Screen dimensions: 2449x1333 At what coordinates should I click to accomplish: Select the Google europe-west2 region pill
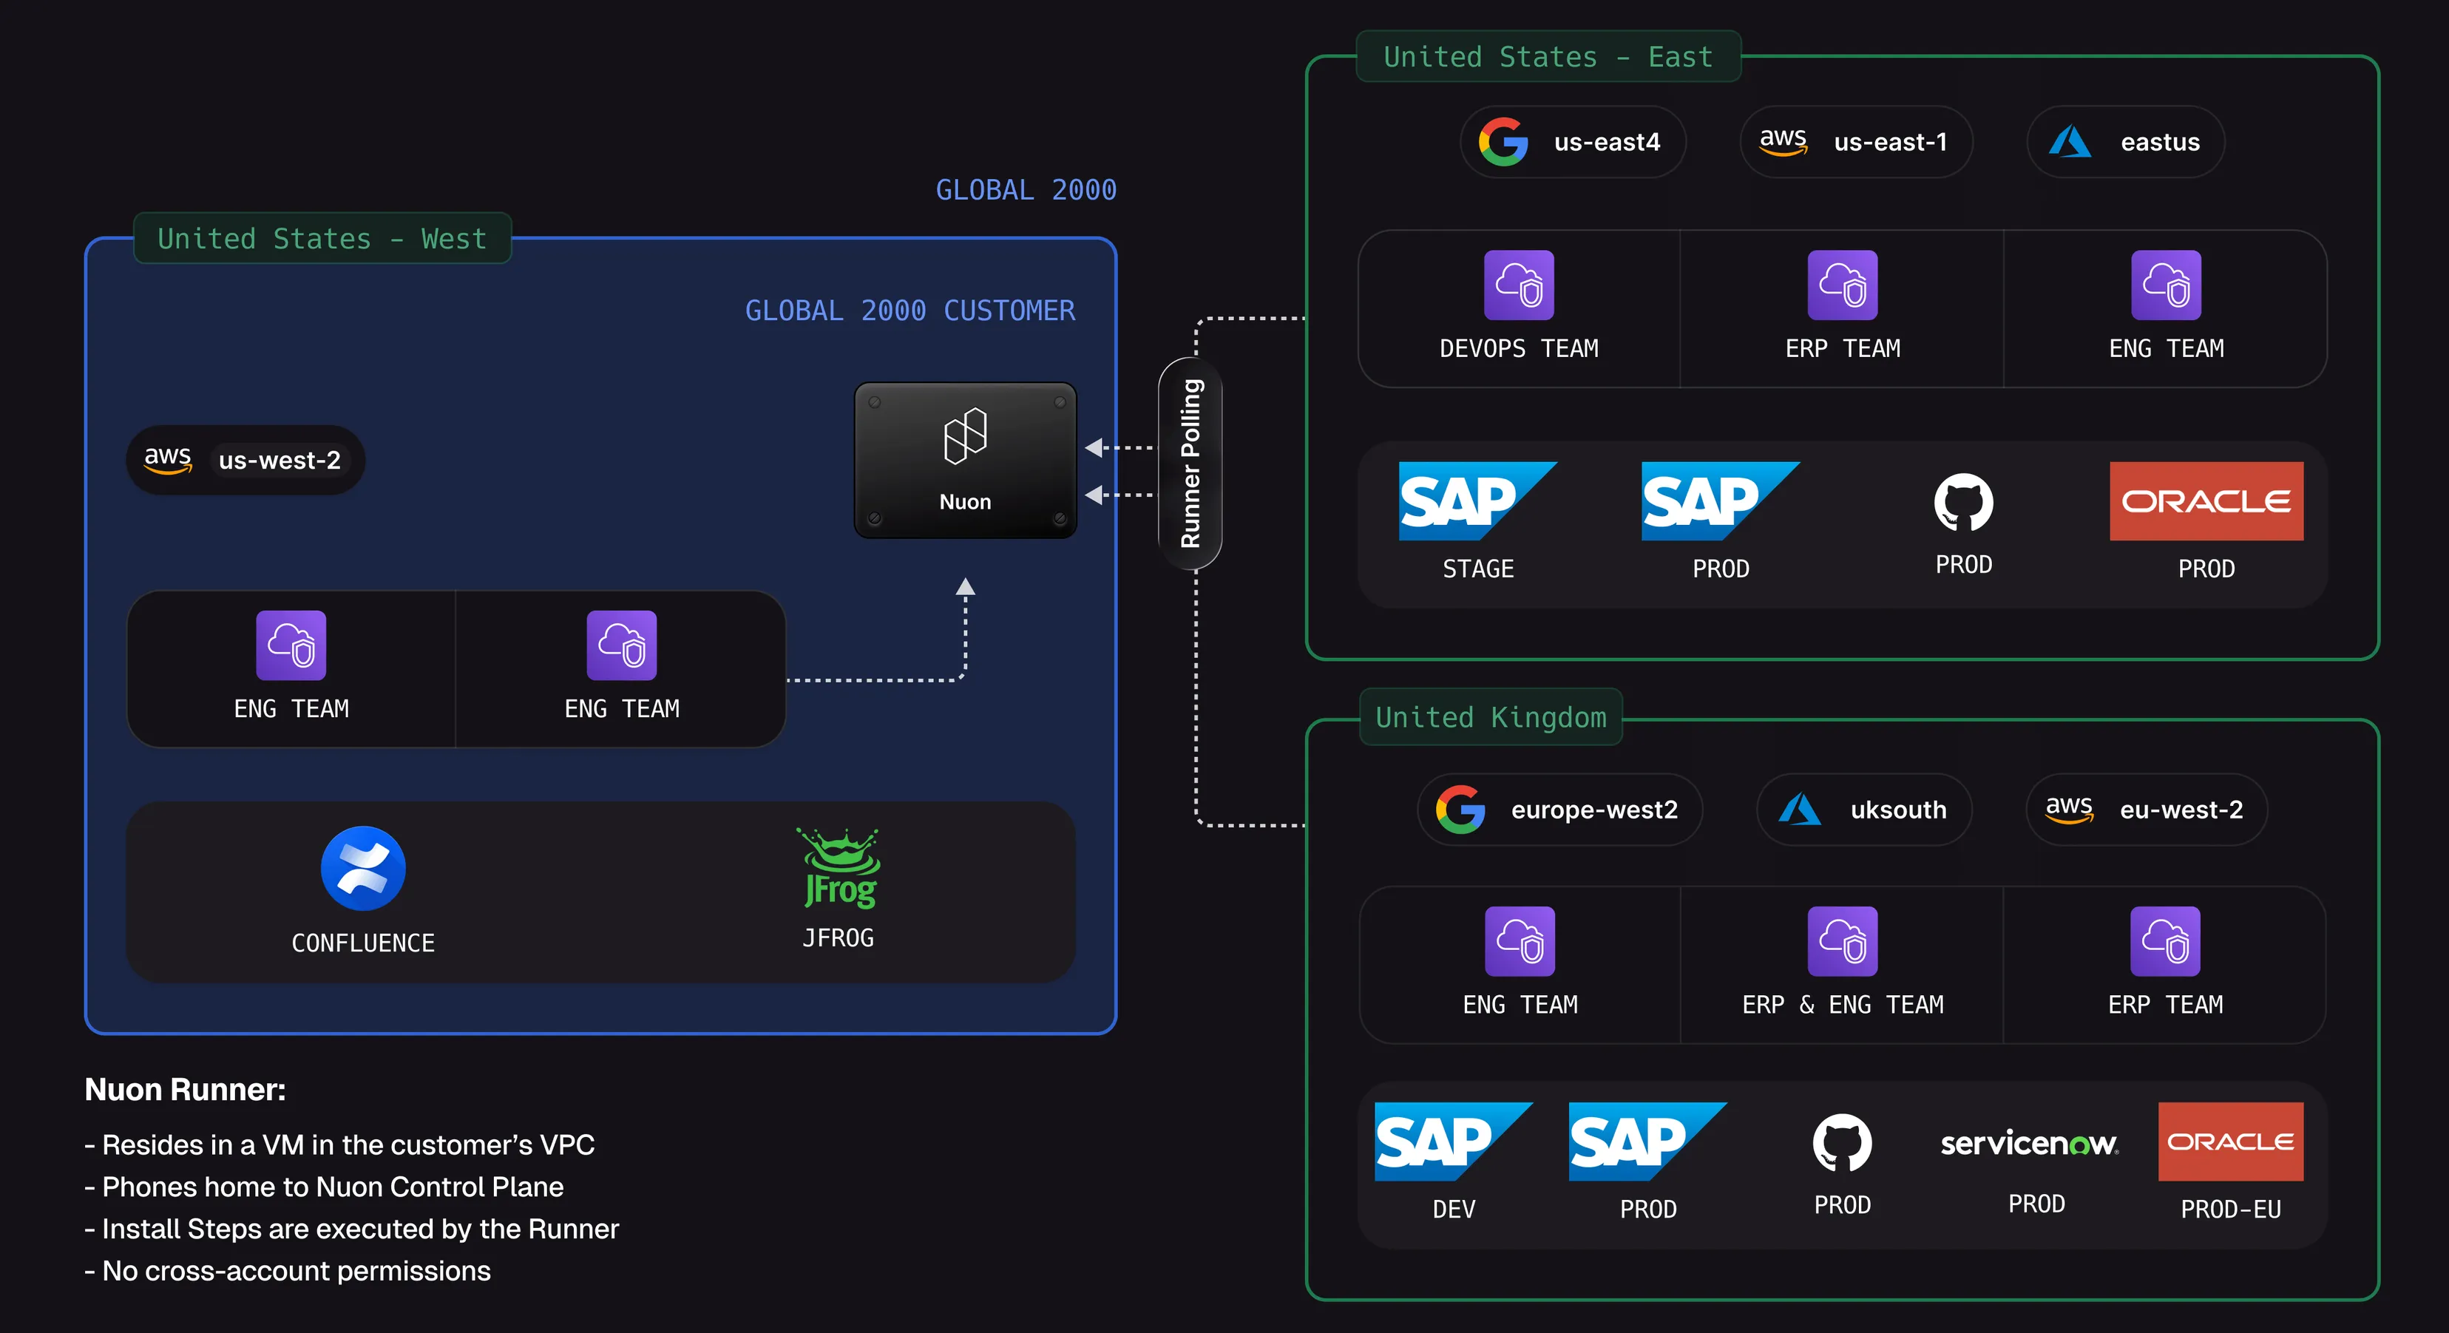1559,810
